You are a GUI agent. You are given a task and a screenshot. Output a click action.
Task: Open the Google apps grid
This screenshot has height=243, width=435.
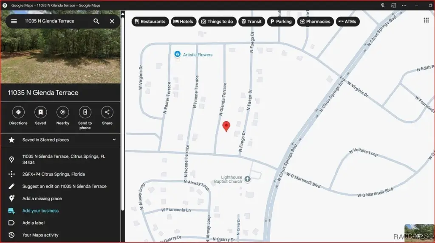pyautogui.click(x=426, y=20)
